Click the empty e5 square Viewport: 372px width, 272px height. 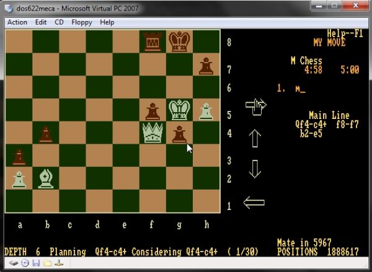tap(126, 110)
